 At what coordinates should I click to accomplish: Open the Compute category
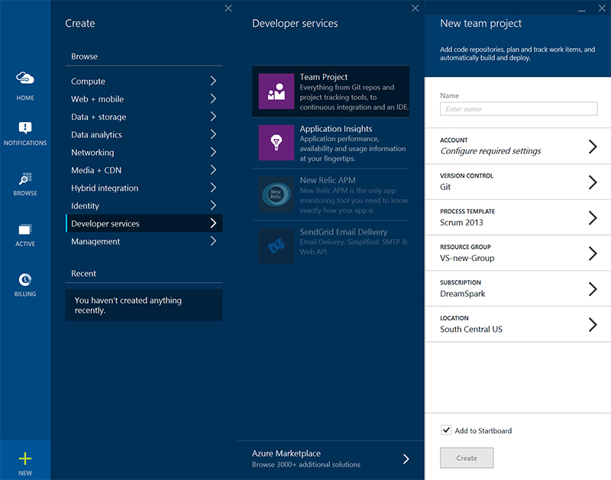click(144, 81)
